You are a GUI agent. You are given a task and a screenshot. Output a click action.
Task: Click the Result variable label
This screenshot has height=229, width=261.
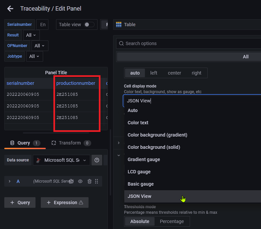(13, 35)
